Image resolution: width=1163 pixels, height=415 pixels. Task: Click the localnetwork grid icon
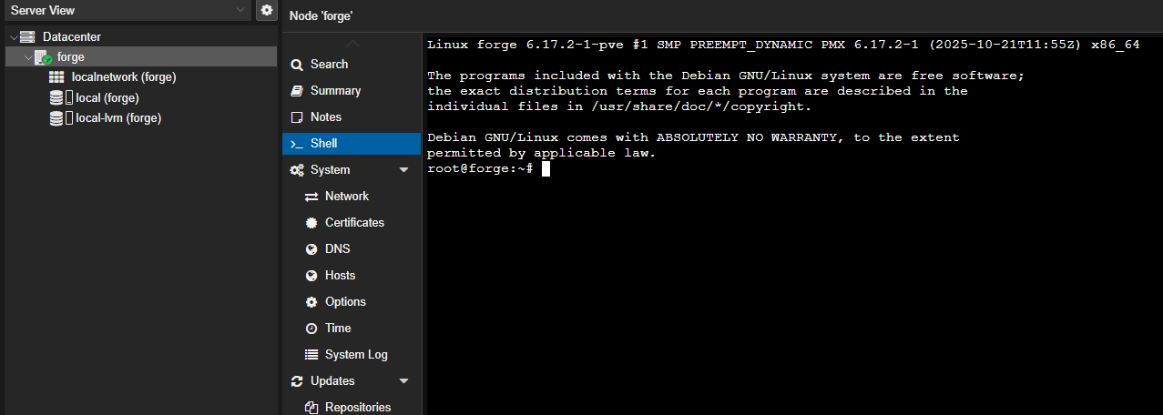click(x=56, y=77)
